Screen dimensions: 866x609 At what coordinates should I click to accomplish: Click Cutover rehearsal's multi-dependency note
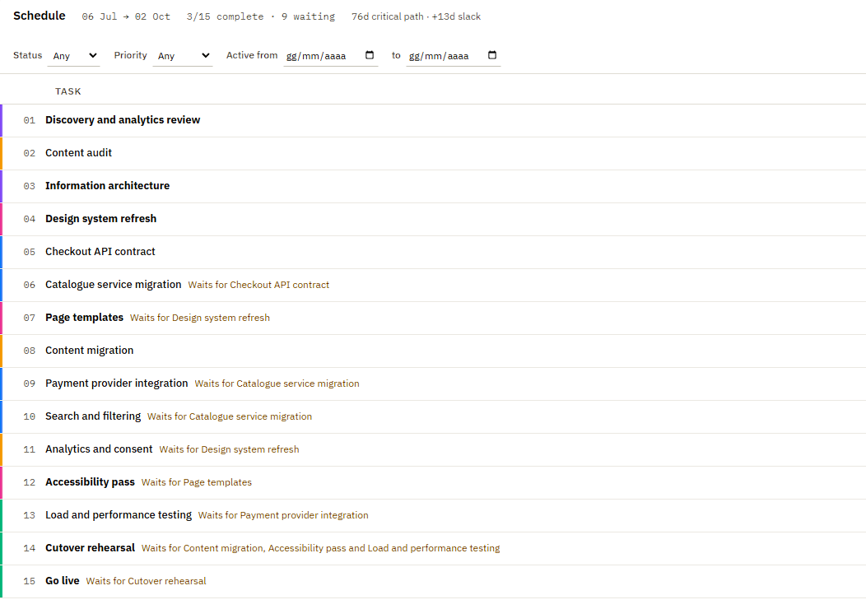click(x=321, y=548)
